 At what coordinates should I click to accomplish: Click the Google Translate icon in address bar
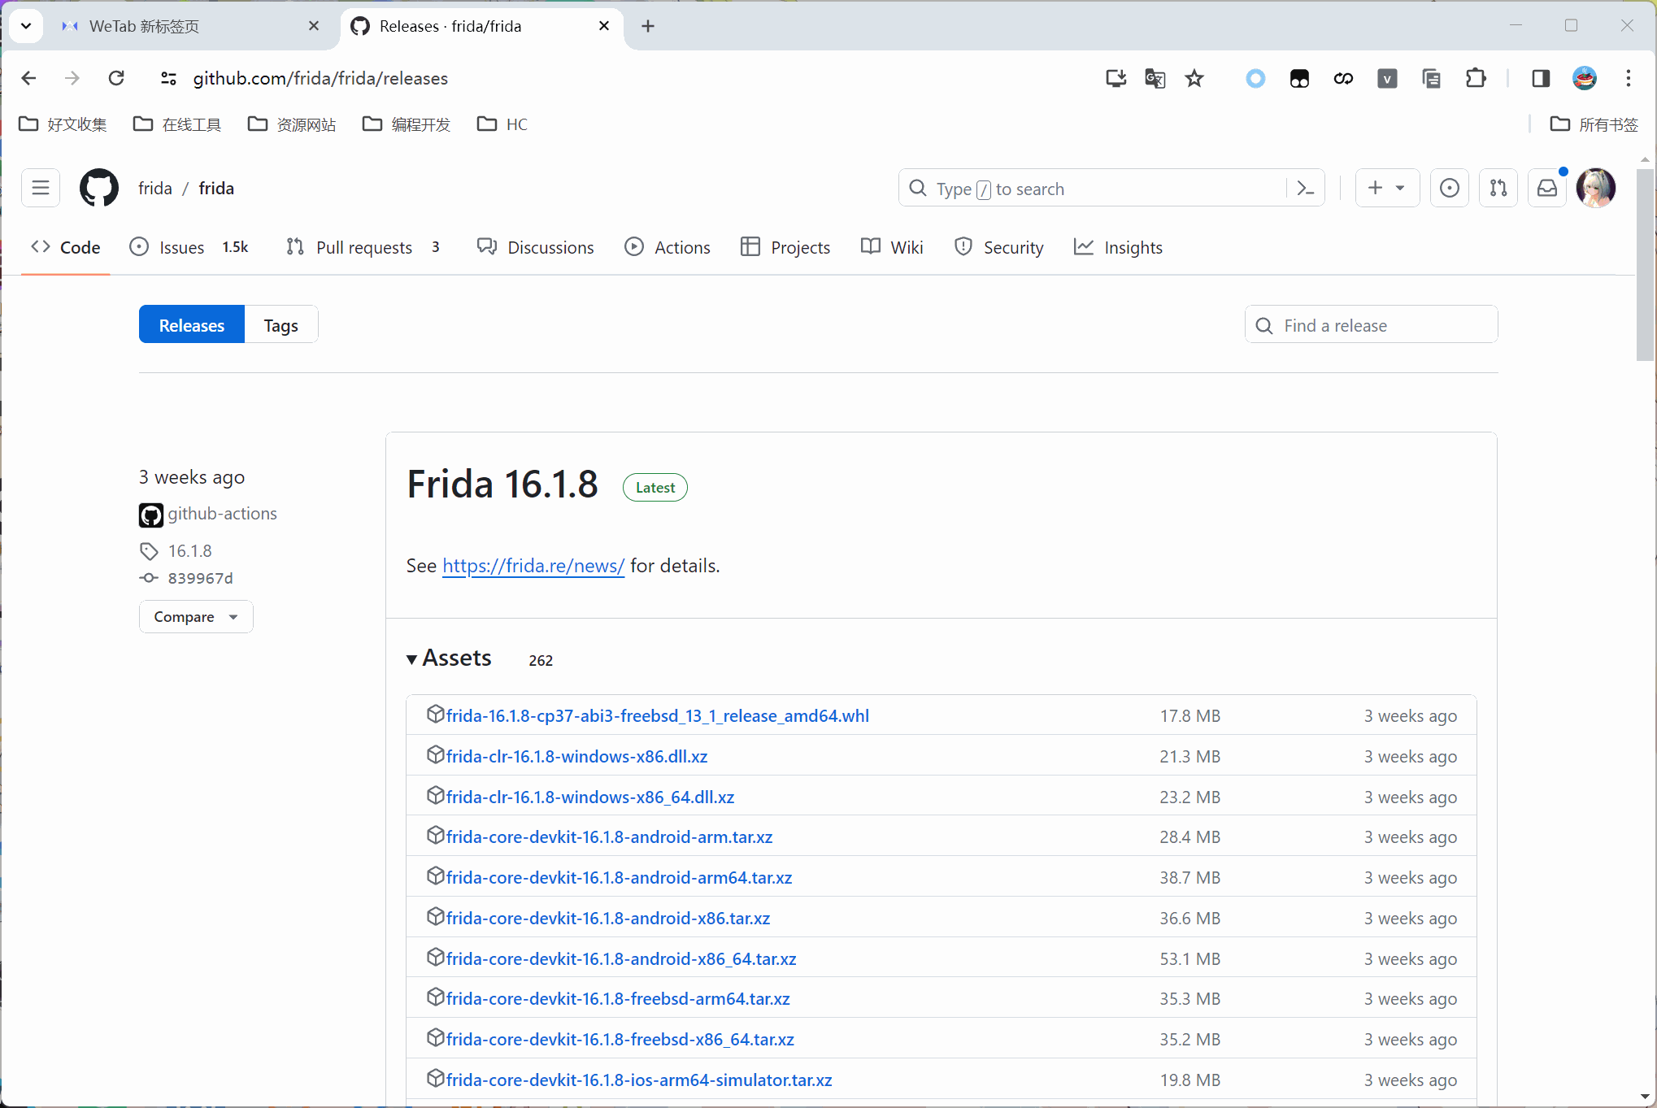[x=1155, y=78]
